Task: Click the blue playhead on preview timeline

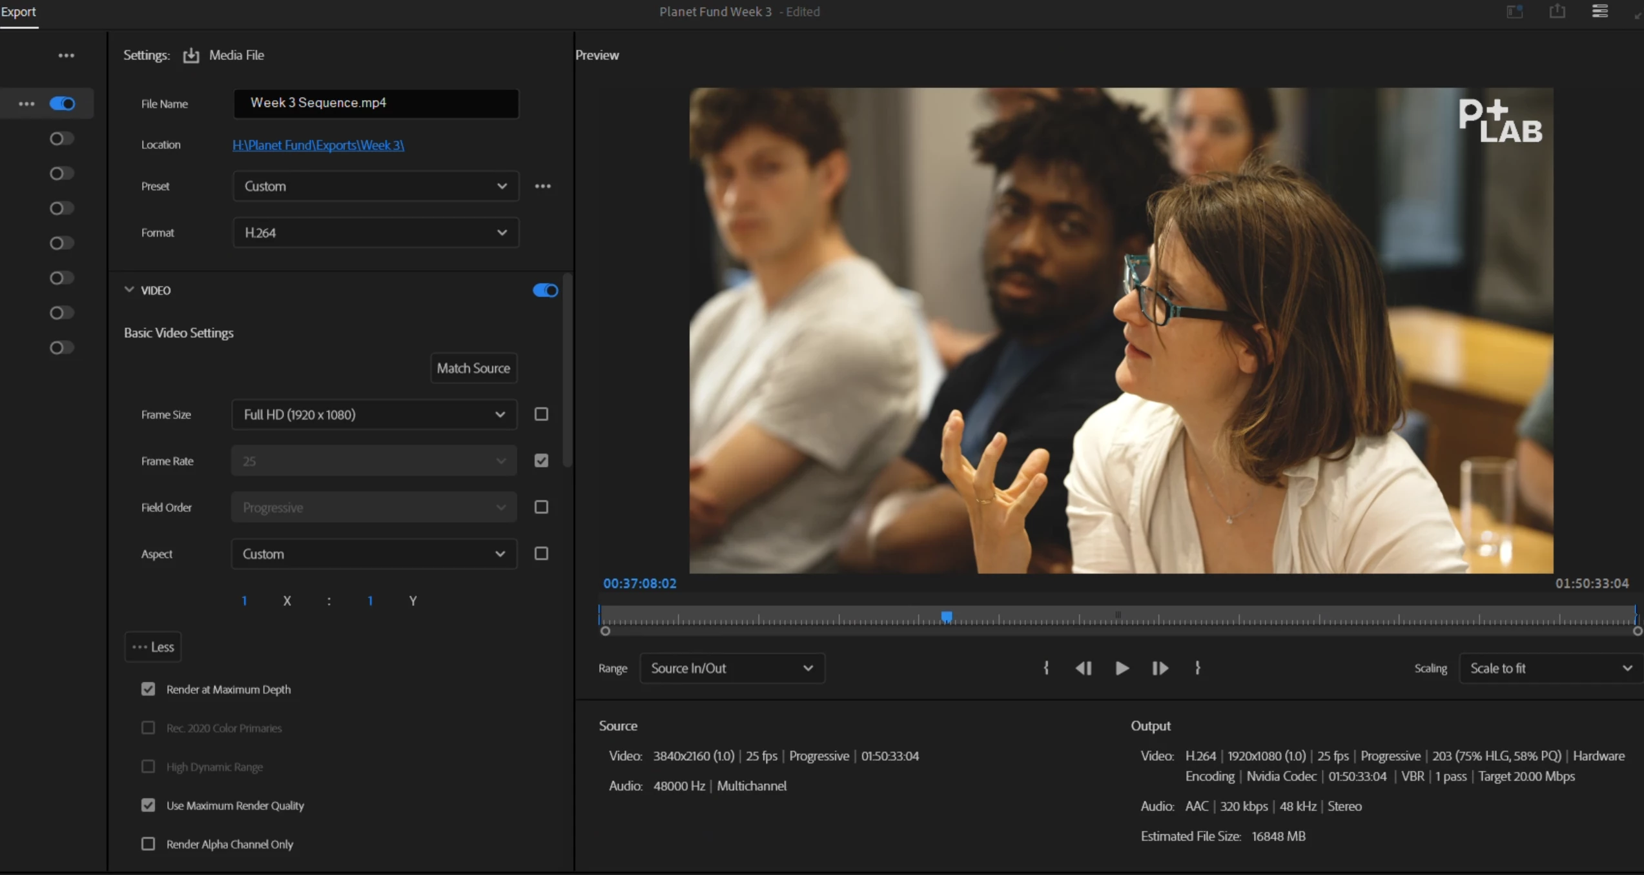Action: point(946,617)
